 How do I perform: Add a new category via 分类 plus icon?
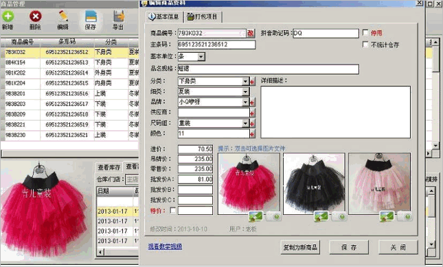(x=252, y=81)
